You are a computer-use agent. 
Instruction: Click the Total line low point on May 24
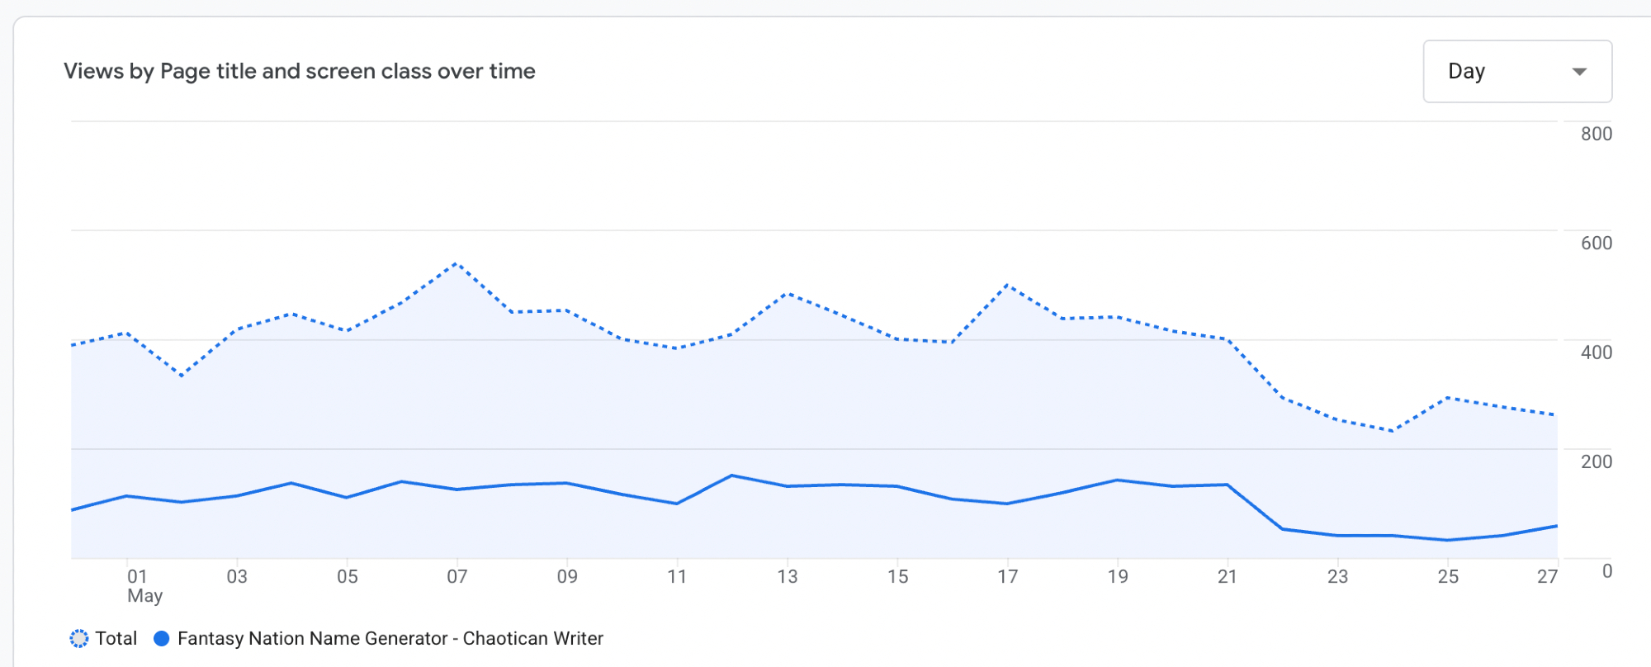[1393, 431]
